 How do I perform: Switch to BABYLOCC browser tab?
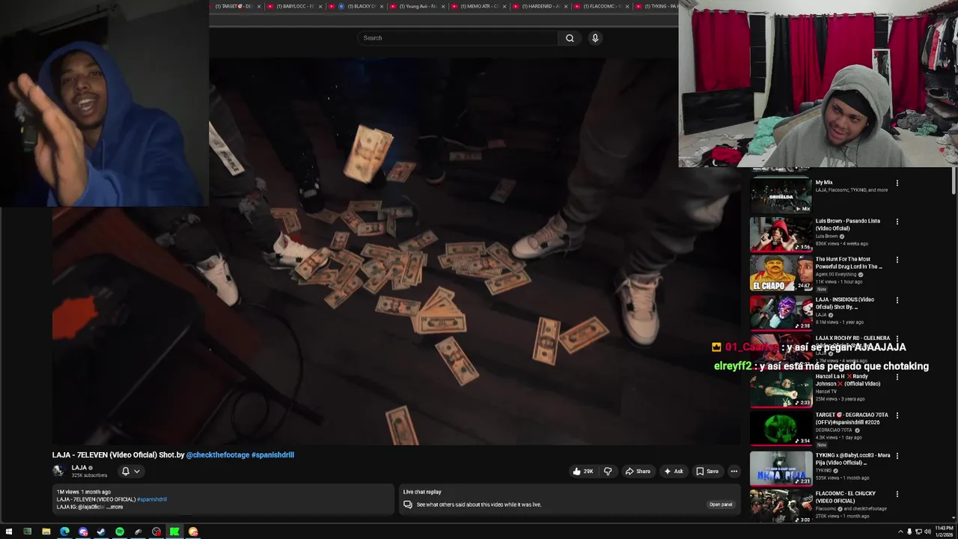click(295, 6)
